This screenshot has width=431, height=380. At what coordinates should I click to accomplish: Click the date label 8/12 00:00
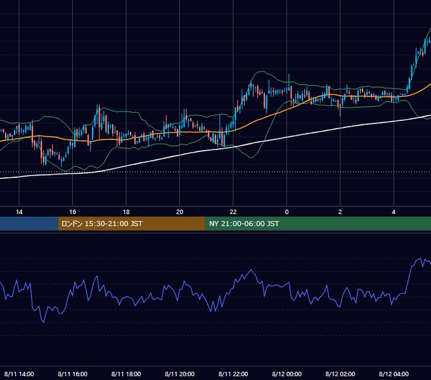pos(286,374)
